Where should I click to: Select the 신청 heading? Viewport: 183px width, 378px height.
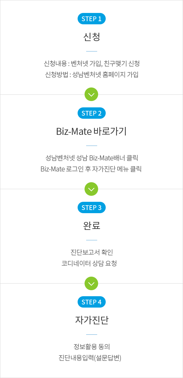[x=91, y=37]
